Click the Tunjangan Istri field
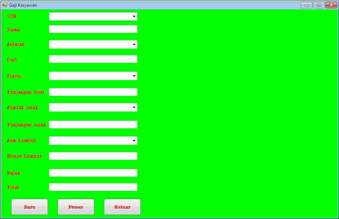The image size is (339, 219). click(93, 92)
